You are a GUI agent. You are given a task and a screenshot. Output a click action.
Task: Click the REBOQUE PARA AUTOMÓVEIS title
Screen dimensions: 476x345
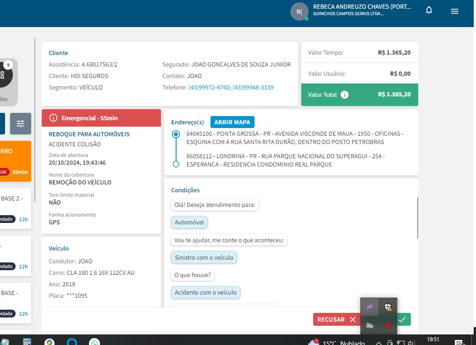pyautogui.click(x=89, y=134)
